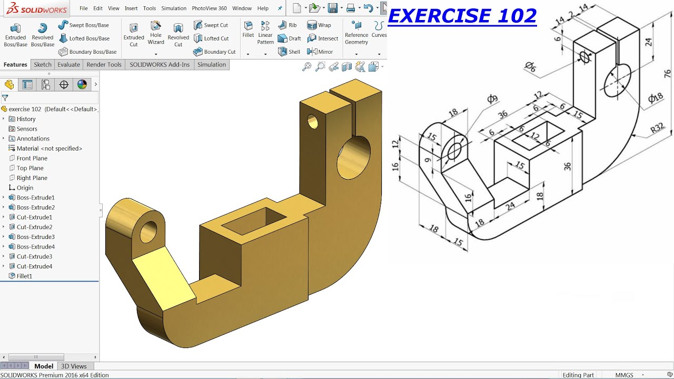Open the SOLIDWORKS Add-Ins tab
This screenshot has height=379, width=674.
click(x=160, y=65)
